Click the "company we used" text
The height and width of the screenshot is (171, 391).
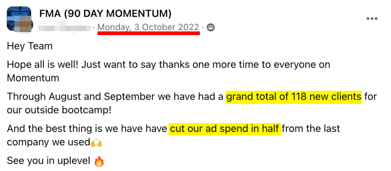click(49, 142)
